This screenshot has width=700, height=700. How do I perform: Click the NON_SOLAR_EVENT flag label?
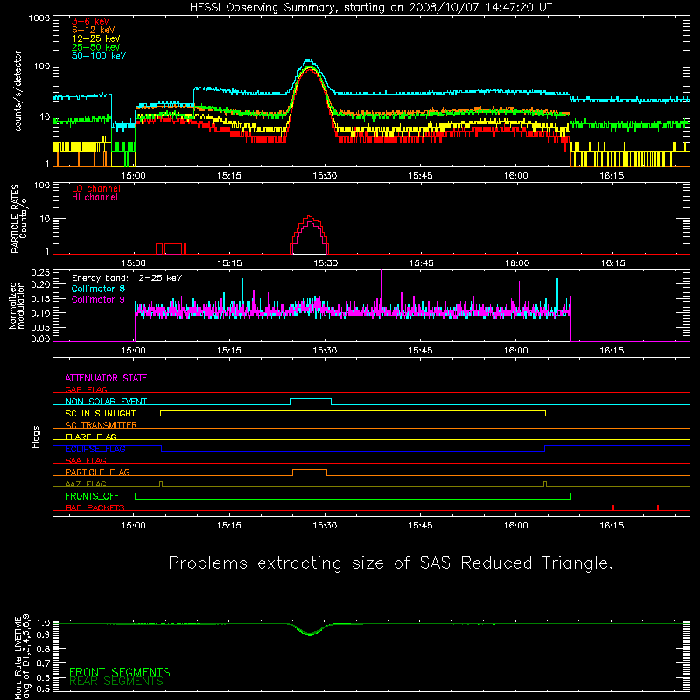[106, 402]
